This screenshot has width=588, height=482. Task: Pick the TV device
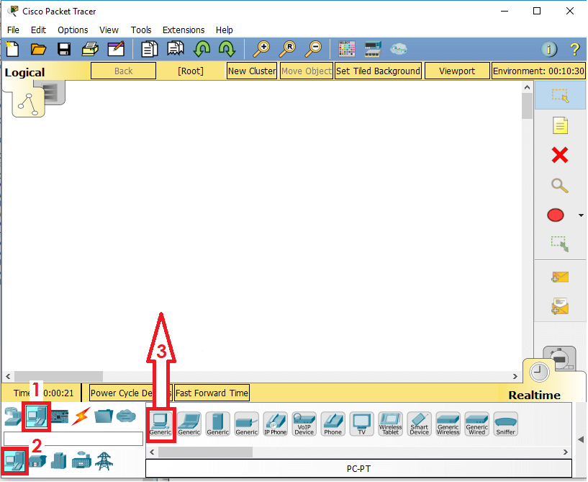[x=361, y=424]
